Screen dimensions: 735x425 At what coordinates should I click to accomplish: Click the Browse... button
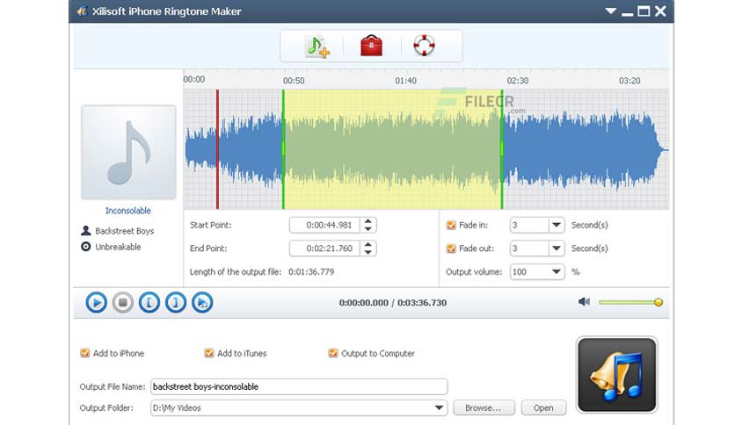coord(484,407)
